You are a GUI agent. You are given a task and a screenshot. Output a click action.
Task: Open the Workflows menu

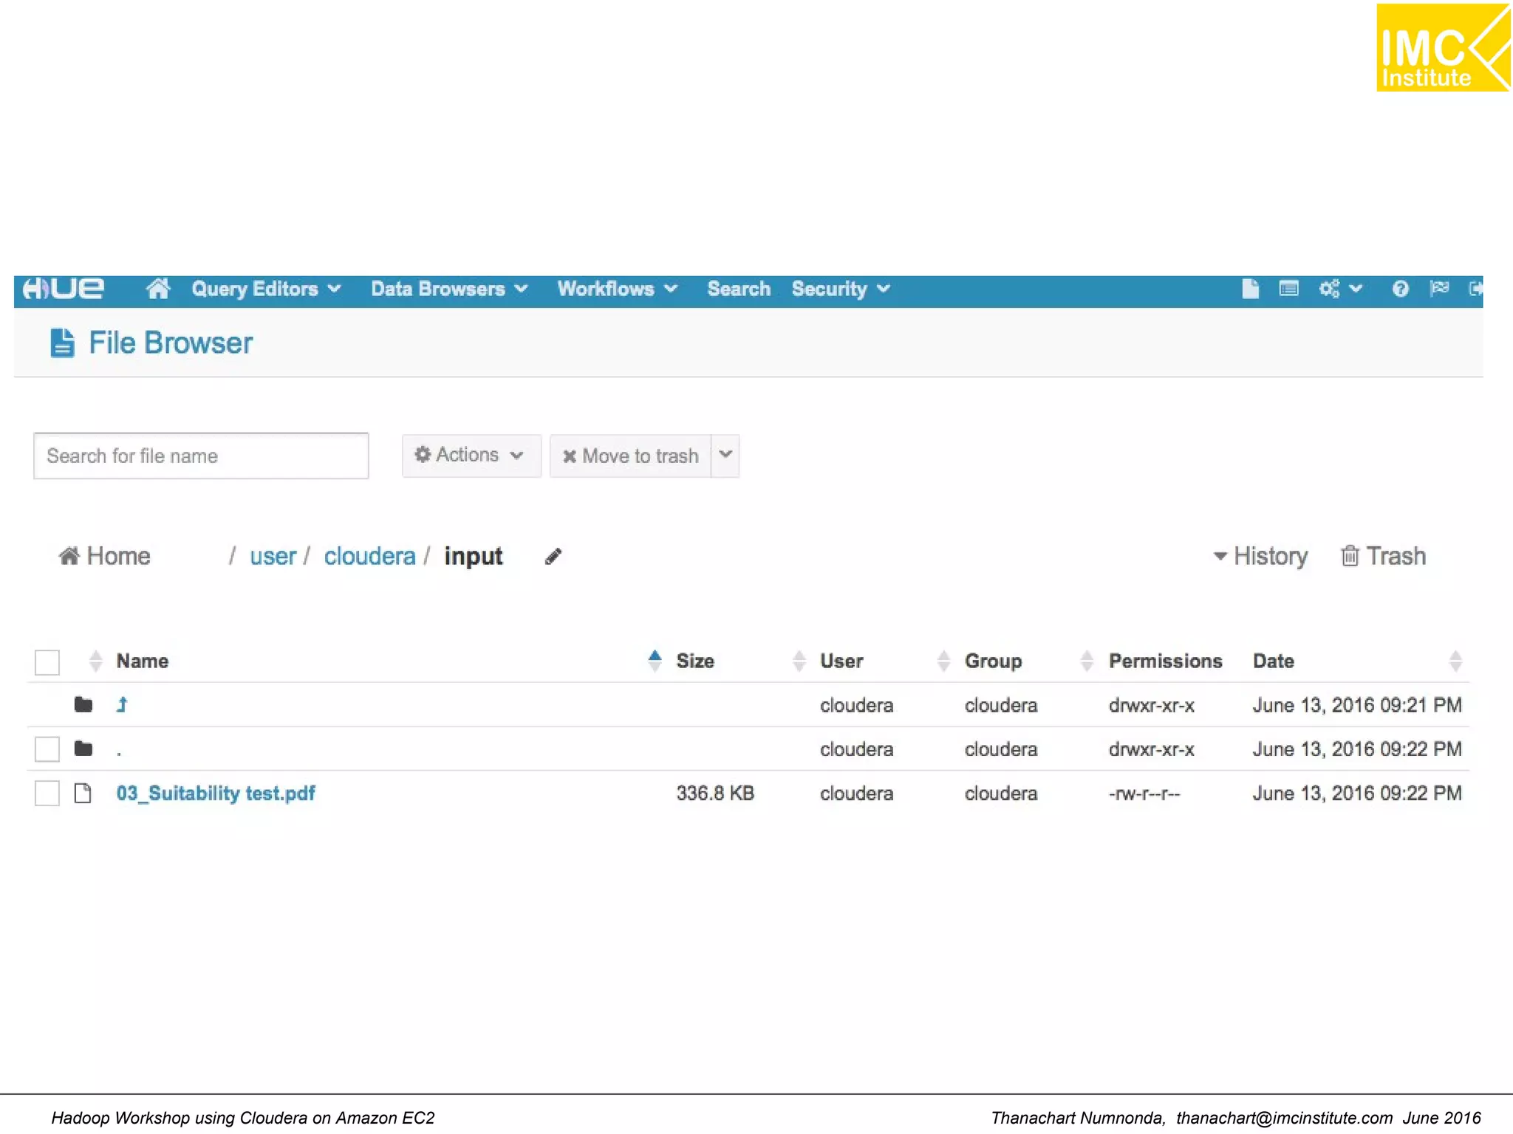617,289
